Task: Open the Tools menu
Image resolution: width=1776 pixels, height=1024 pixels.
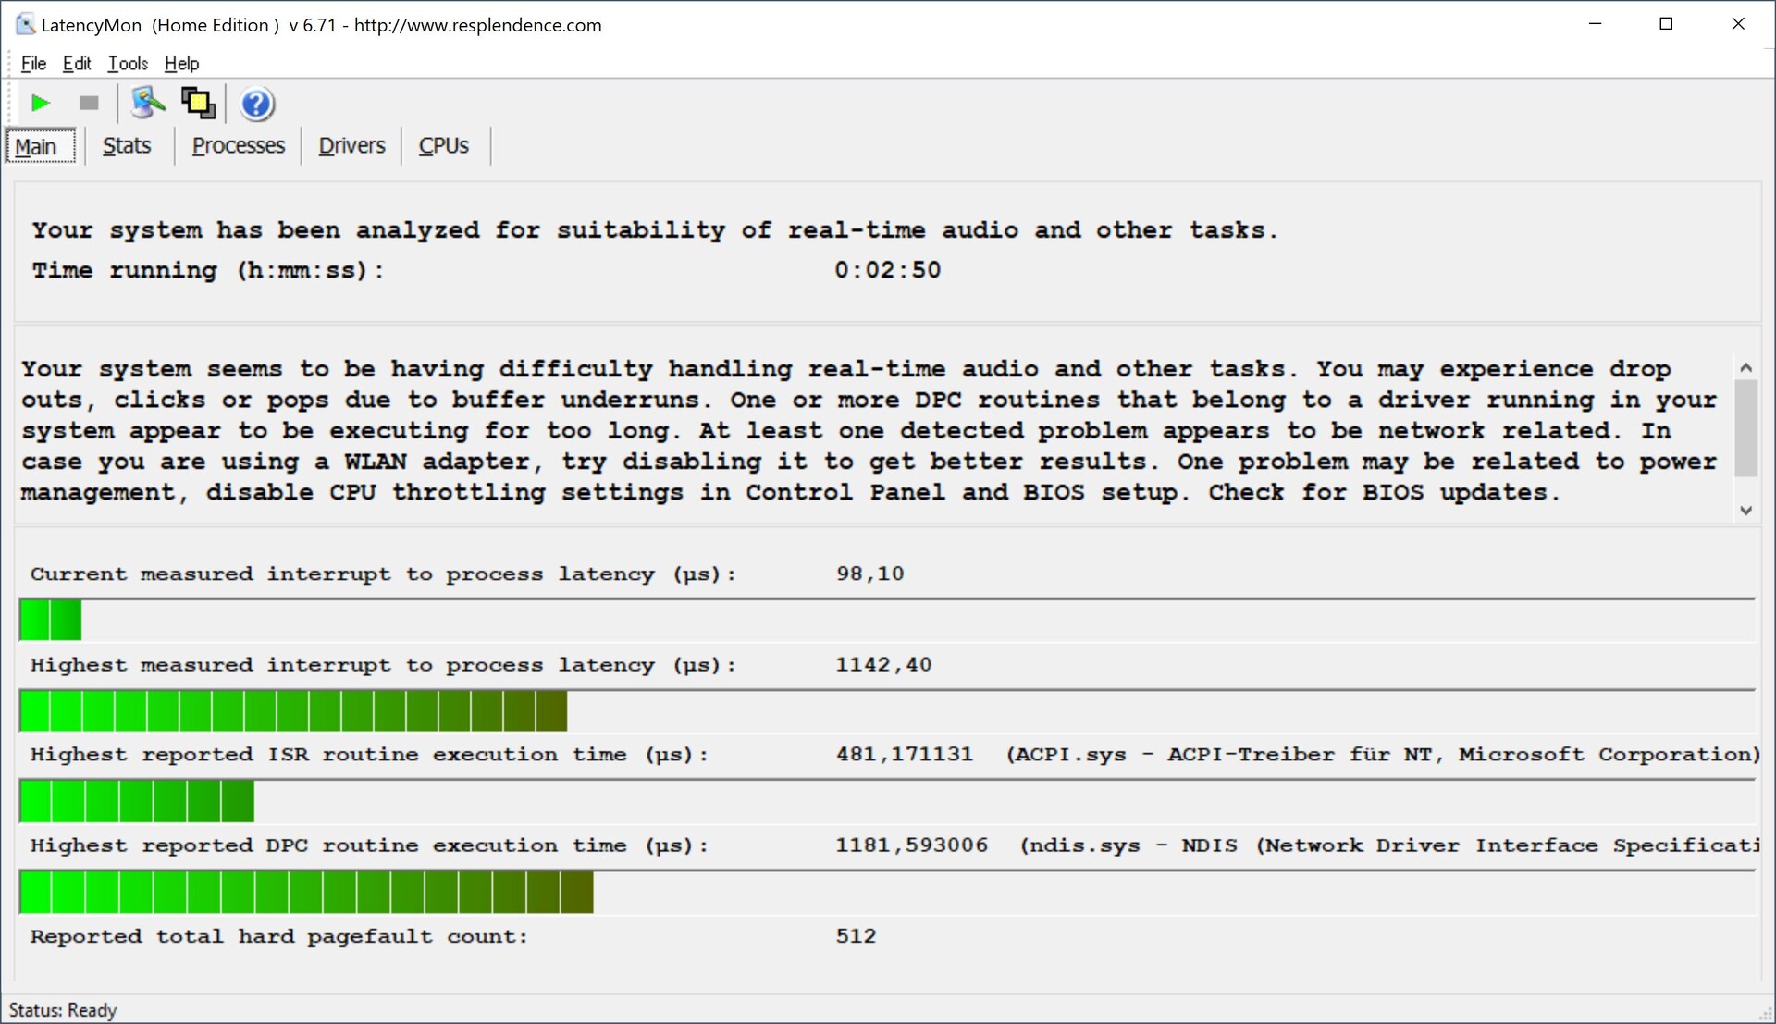Action: click(128, 63)
